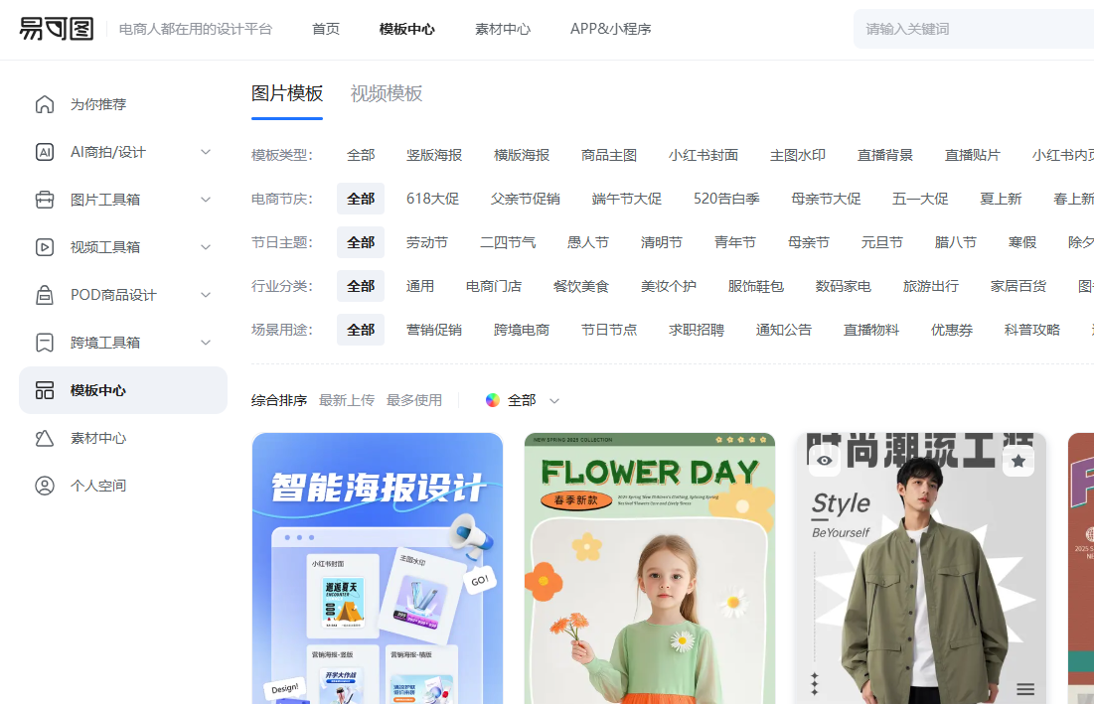Open APP&小程序 in the top navigation

tap(610, 29)
